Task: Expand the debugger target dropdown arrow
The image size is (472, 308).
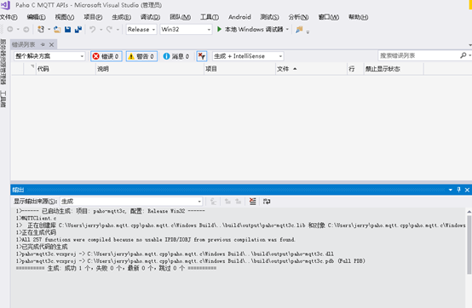Action: [287, 29]
